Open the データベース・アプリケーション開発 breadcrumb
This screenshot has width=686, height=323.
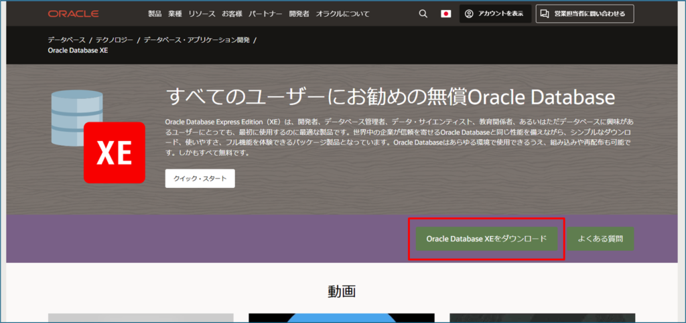coord(196,40)
